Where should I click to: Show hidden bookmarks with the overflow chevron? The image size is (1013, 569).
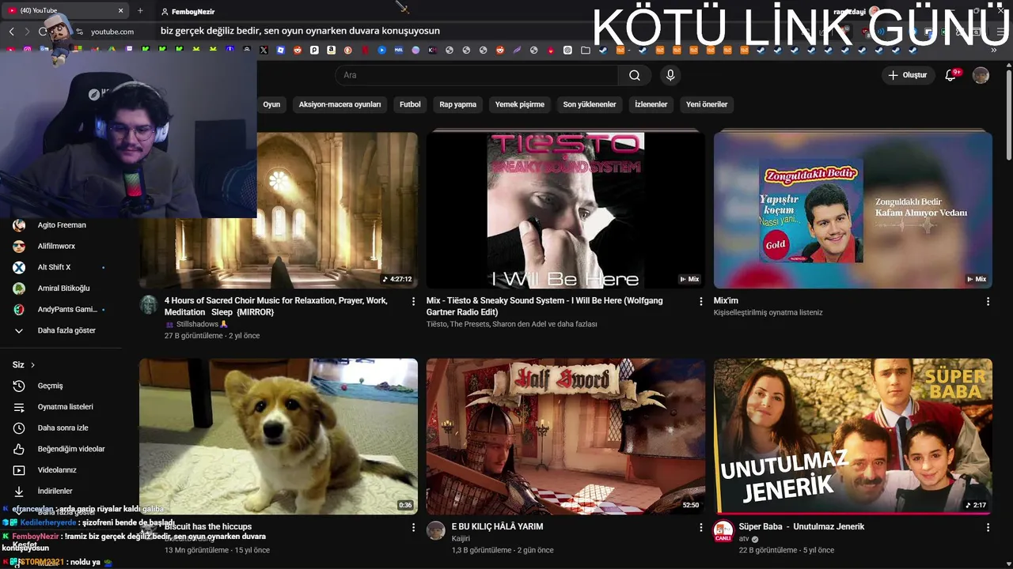(993, 50)
